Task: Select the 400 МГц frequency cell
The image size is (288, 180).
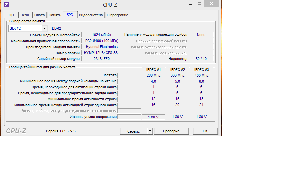Action: [x=201, y=75]
